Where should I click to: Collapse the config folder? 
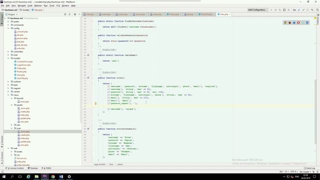pyautogui.click(x=8, y=28)
